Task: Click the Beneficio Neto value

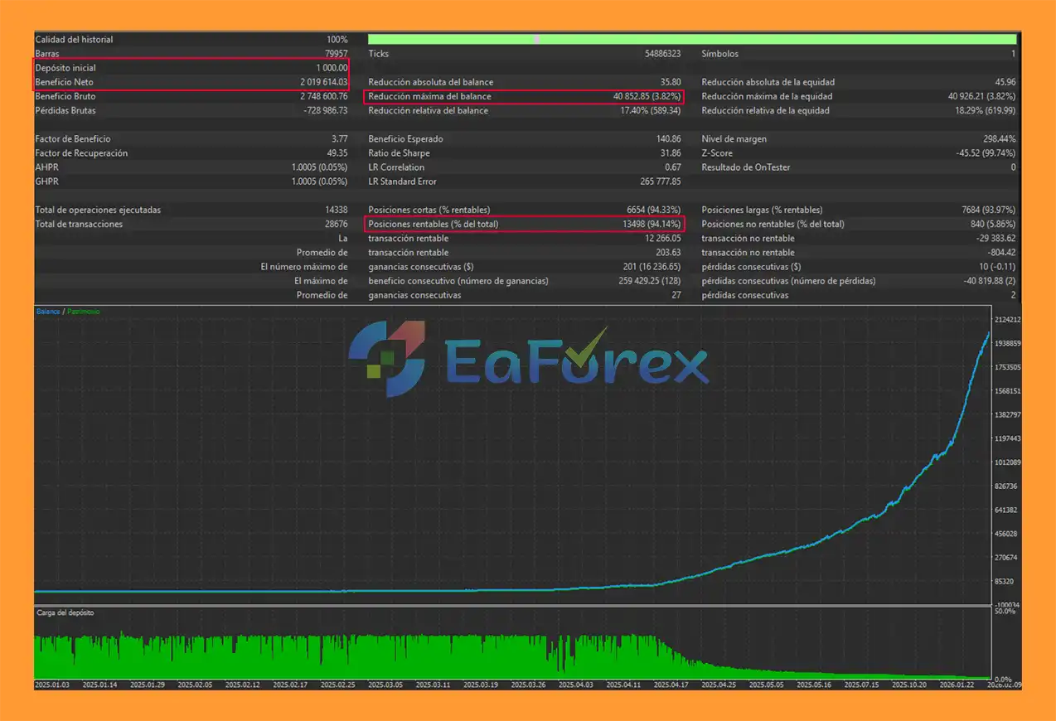Action: 323,82
